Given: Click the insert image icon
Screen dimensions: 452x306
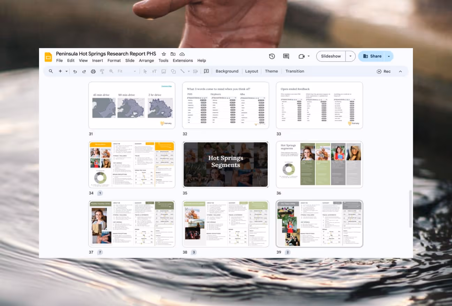Looking at the screenshot, I should [164, 71].
